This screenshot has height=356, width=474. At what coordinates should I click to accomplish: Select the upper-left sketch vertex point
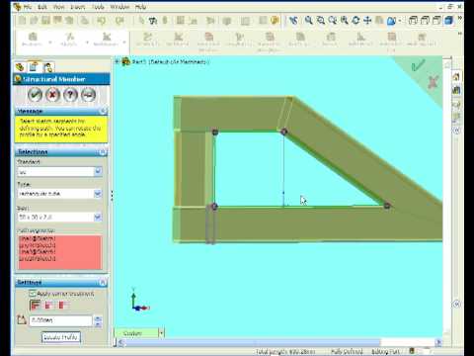[215, 132]
